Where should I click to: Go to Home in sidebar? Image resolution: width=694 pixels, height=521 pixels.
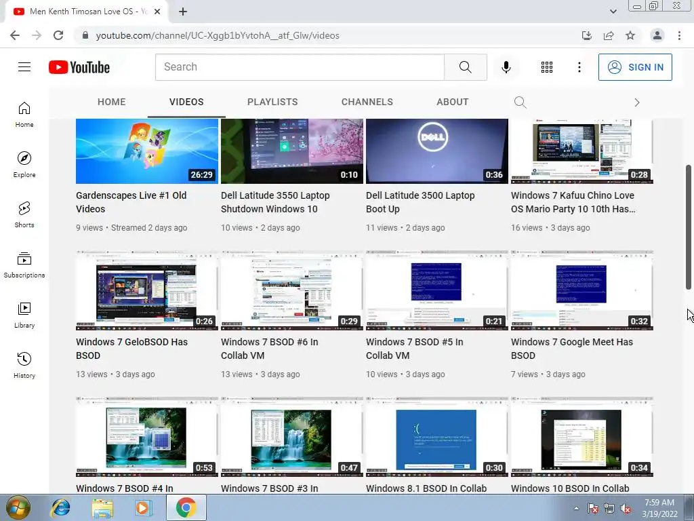coord(24,114)
